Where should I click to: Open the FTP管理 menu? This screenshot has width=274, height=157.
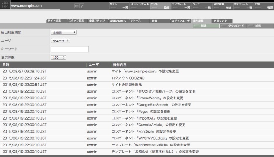click(x=264, y=6)
